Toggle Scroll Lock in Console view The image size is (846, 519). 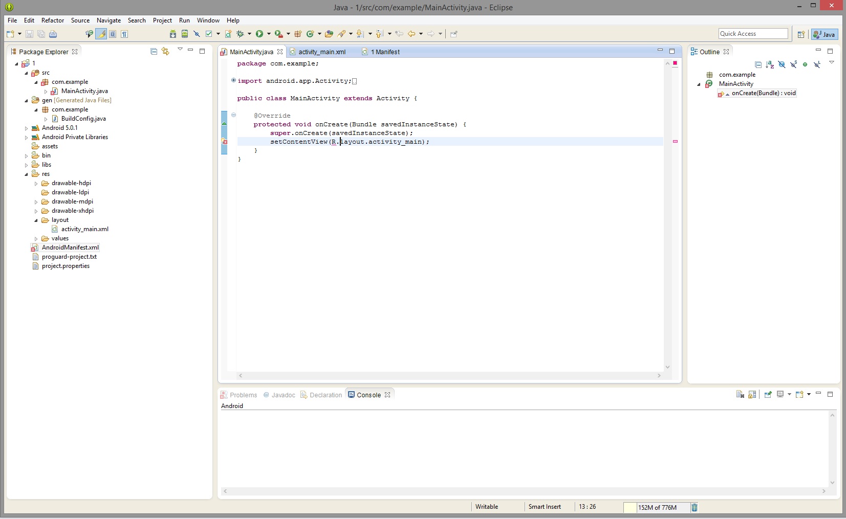(x=752, y=394)
